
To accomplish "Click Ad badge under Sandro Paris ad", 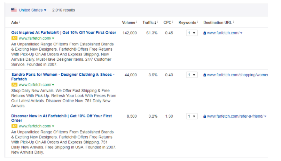I will [14, 85].
